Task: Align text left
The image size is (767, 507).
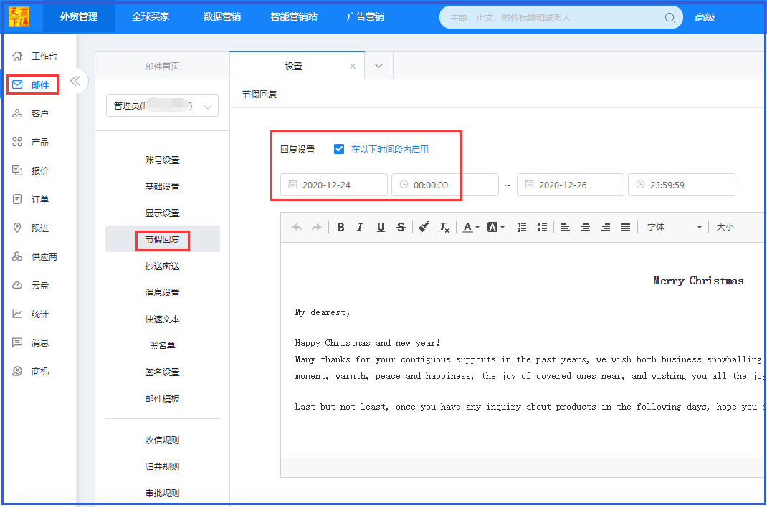Action: click(566, 227)
